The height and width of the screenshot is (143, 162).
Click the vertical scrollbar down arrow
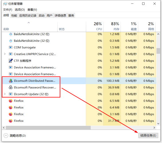158,123
